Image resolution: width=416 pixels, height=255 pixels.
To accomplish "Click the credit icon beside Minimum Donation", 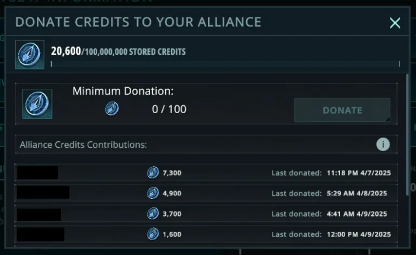I will click(x=37, y=103).
